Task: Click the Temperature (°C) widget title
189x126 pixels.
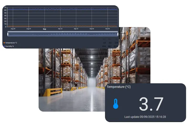Action: click(118, 87)
